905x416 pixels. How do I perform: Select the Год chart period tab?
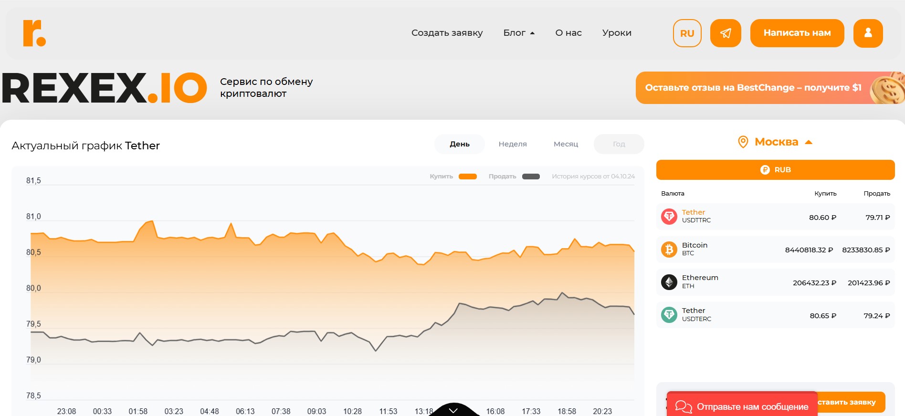(619, 144)
